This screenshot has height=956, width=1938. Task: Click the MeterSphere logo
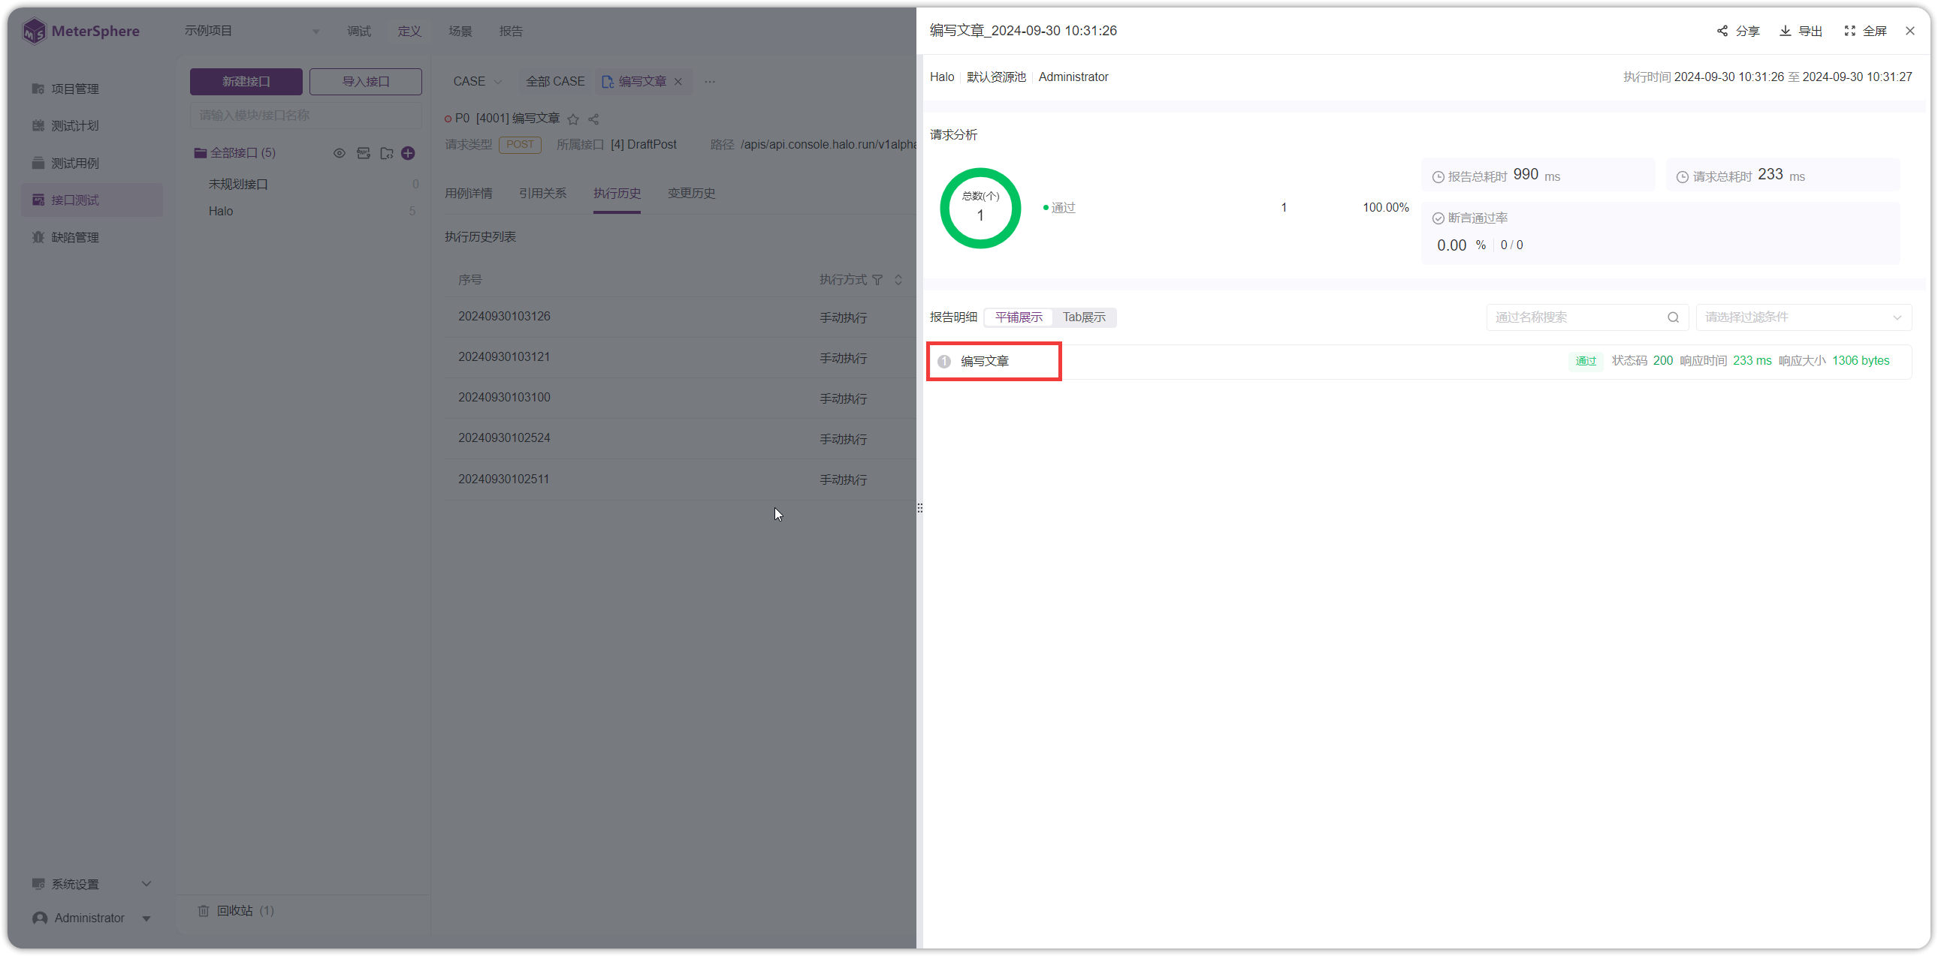[80, 31]
